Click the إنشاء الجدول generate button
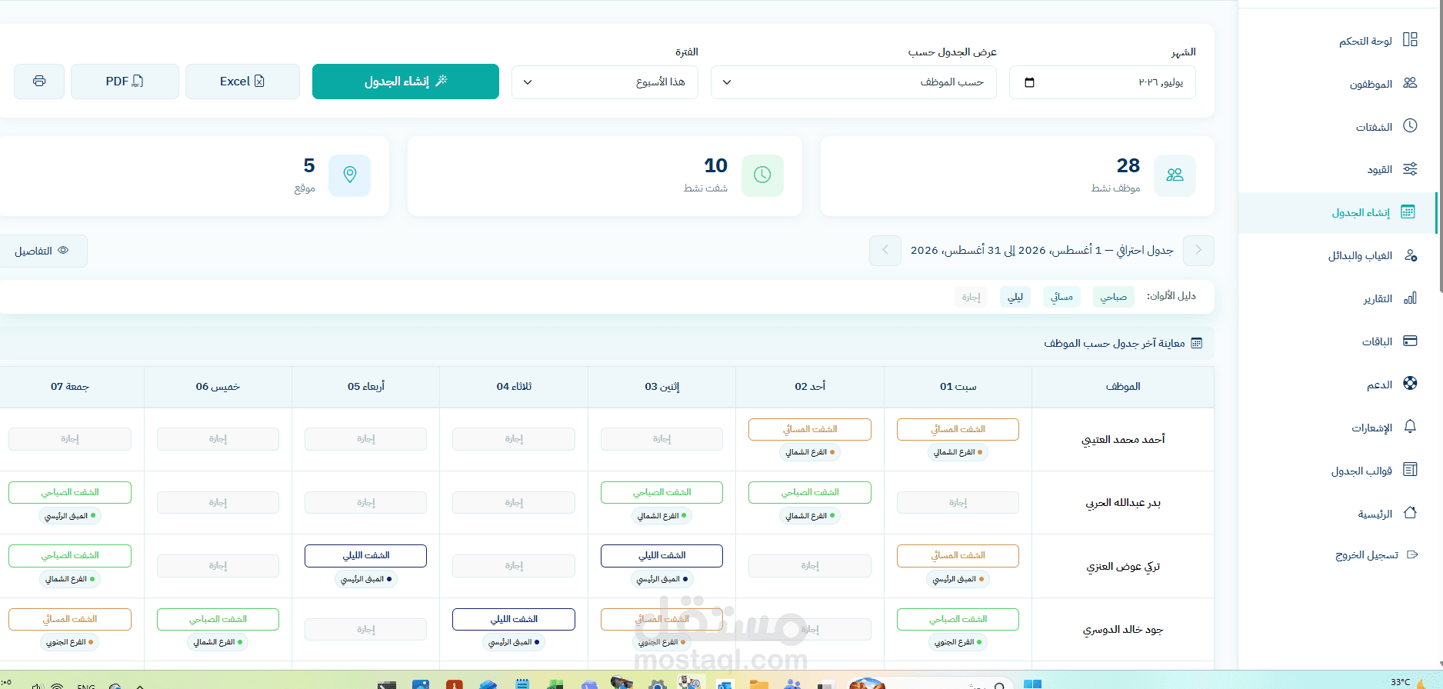This screenshot has width=1443, height=689. [x=405, y=82]
